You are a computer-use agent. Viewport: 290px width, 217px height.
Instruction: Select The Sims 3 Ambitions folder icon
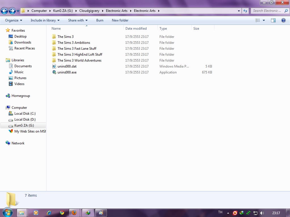click(54, 42)
